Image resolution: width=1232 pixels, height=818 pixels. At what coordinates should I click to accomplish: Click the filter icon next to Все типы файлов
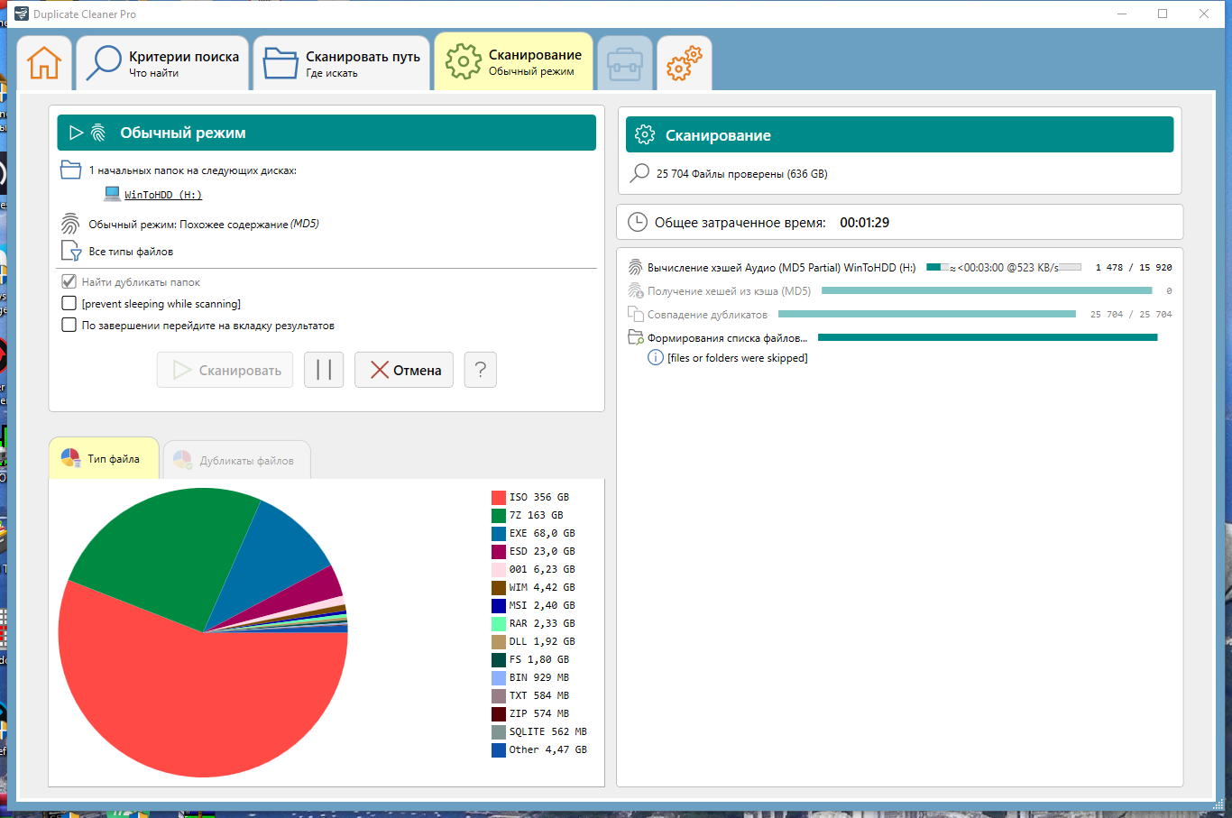[x=71, y=251]
